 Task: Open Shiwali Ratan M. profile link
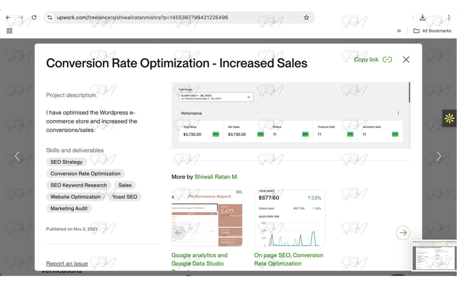[216, 177]
